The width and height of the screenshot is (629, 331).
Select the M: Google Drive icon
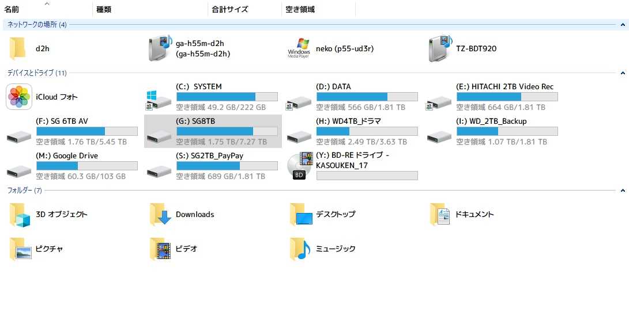click(19, 171)
